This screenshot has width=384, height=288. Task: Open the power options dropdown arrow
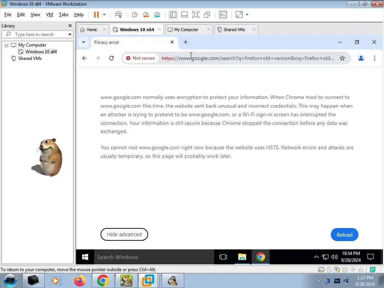[104, 15]
